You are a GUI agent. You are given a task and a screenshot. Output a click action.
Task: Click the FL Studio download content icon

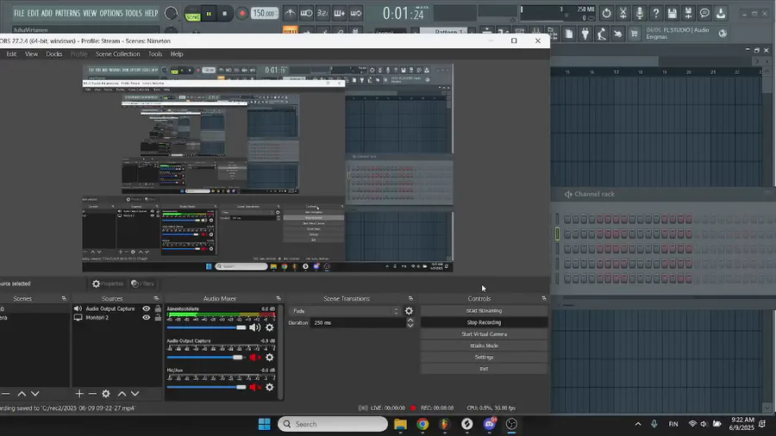721,13
